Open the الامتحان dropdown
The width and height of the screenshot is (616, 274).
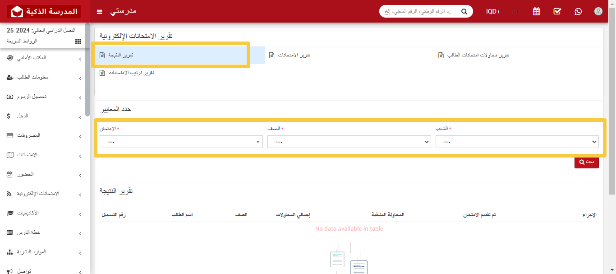[181, 141]
